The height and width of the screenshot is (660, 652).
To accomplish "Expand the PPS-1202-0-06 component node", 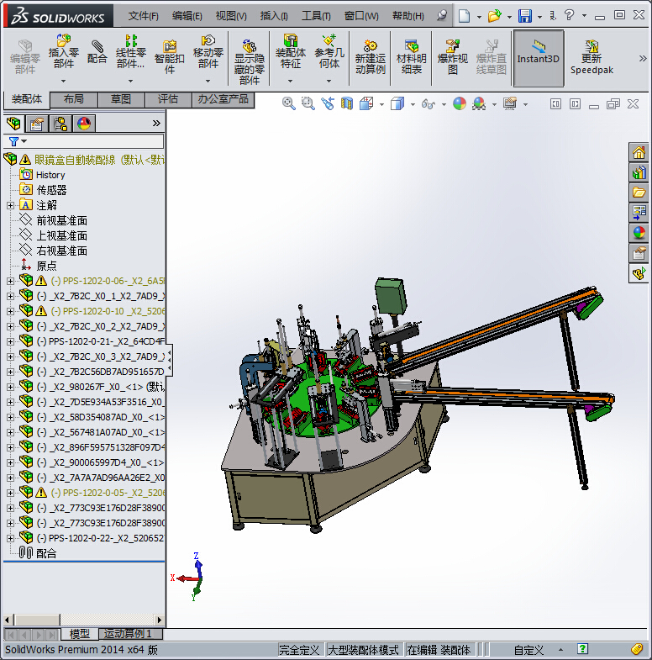I will 11,281.
